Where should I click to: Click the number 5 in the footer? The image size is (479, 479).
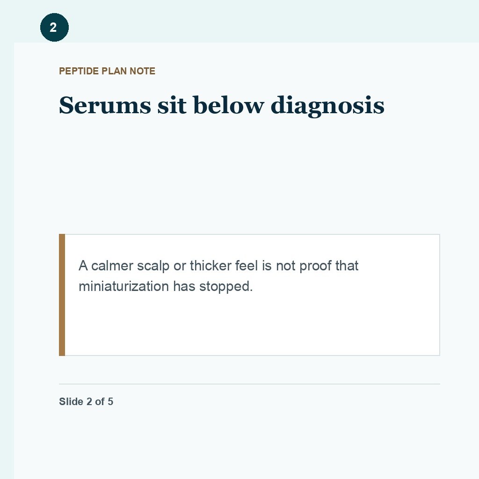click(x=110, y=401)
